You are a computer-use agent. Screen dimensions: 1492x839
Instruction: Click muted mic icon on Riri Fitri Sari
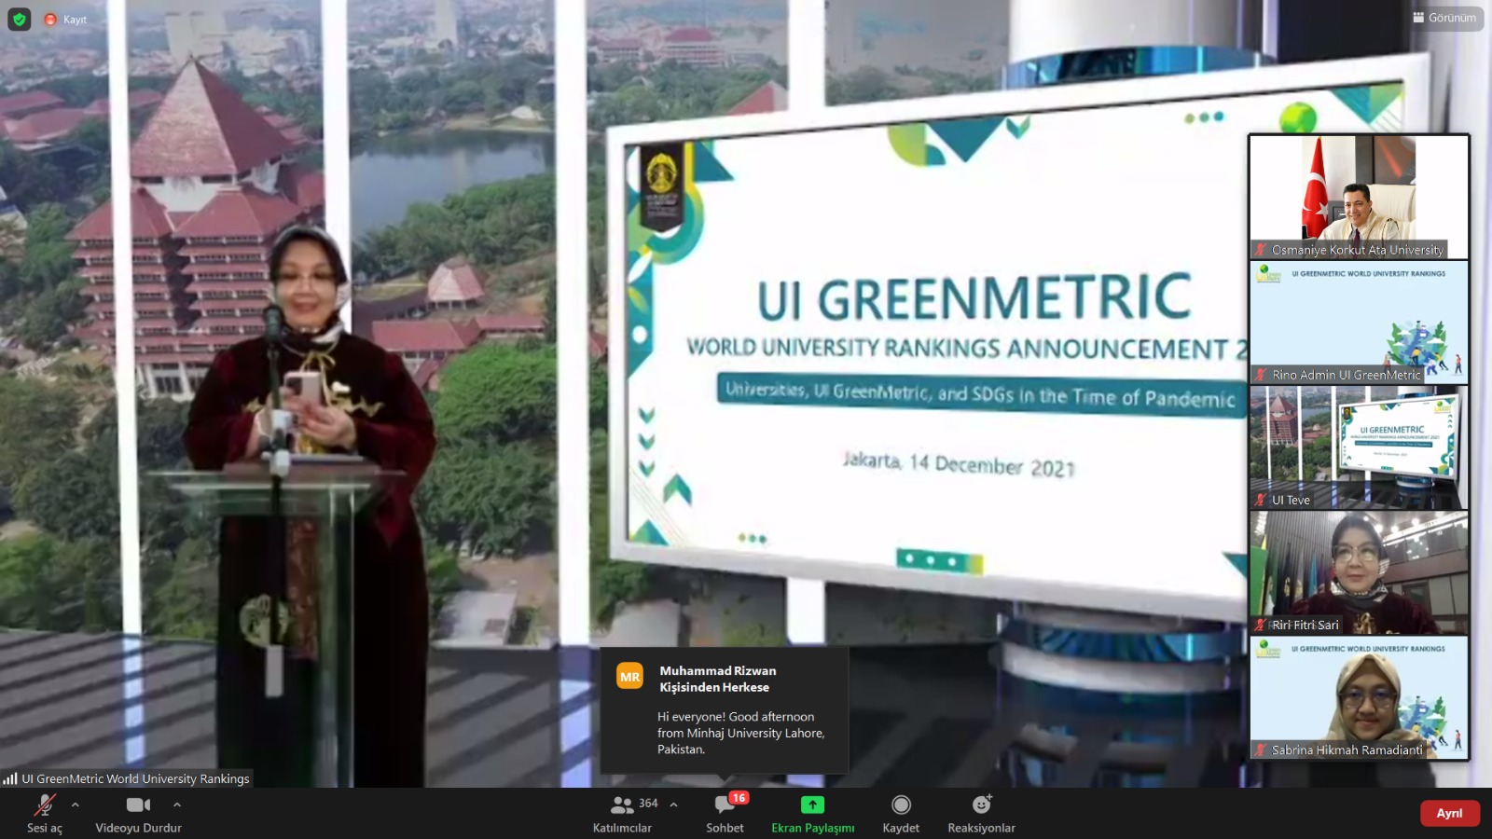point(1261,626)
